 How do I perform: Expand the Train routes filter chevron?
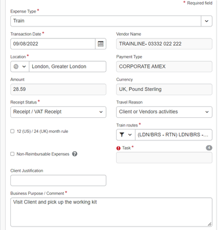coord(130,135)
